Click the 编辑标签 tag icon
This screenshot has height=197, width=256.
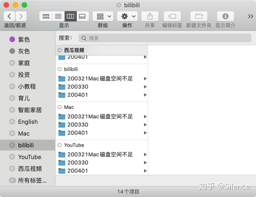click(172, 16)
